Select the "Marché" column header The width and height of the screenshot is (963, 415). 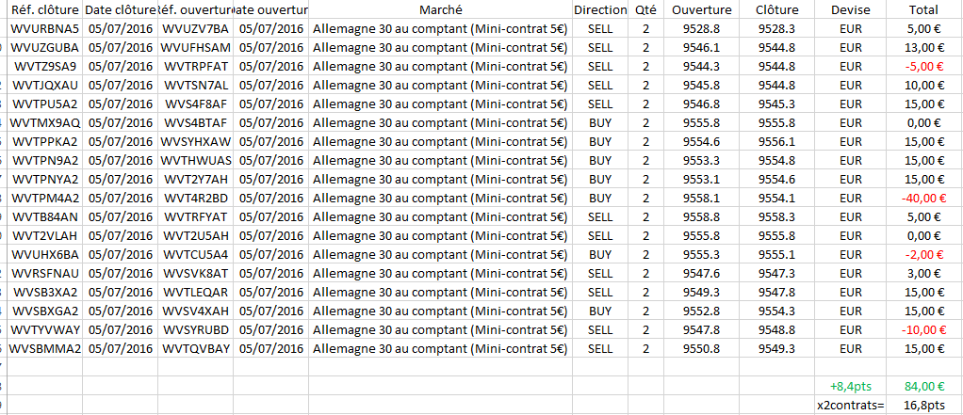[439, 9]
